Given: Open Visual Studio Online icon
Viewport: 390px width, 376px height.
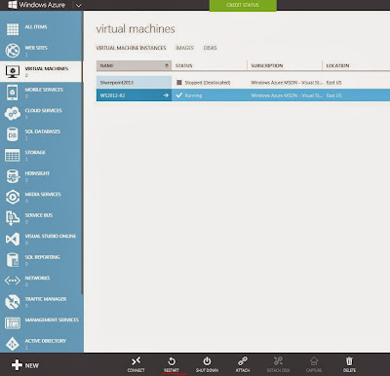Looking at the screenshot, I should coord(13,239).
